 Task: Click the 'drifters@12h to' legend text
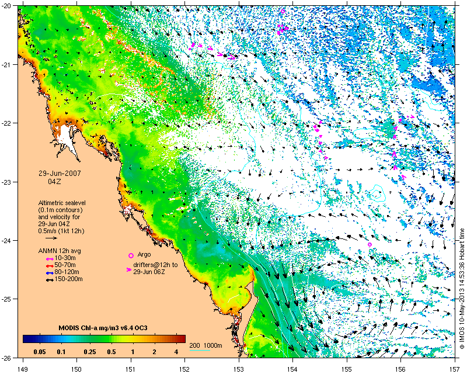[155, 265]
